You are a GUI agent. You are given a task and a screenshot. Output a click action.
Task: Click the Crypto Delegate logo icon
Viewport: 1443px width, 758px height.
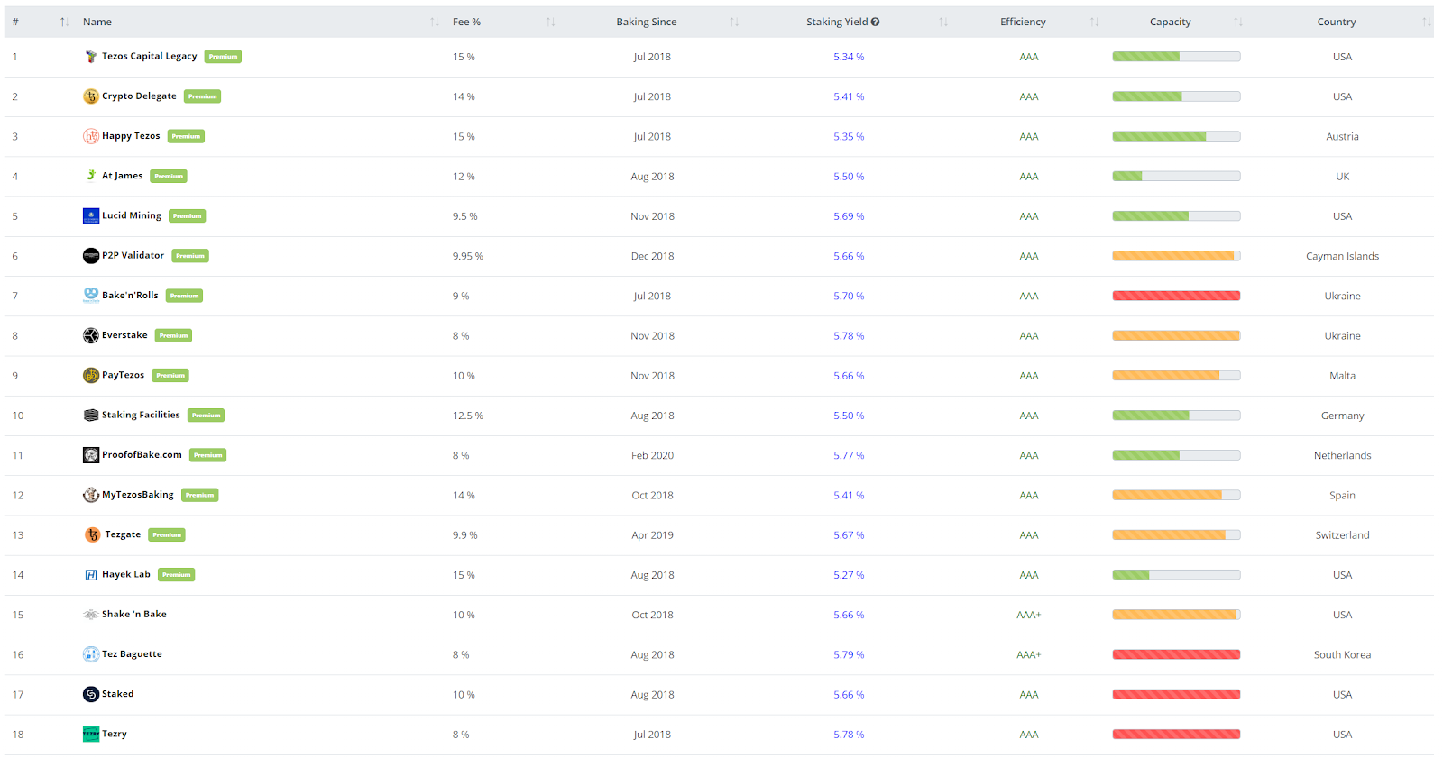tap(91, 96)
